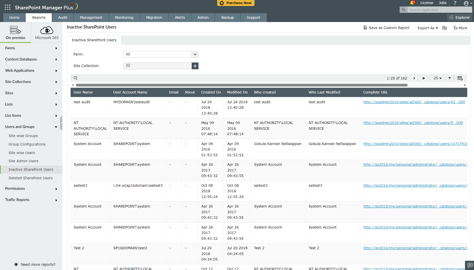Viewport: 474px width, 270px height.
Task: Expand the Permissions section
Action: coord(31,188)
